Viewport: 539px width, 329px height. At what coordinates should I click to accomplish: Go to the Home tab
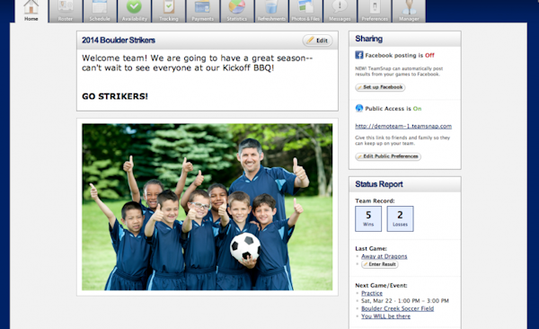point(31,11)
